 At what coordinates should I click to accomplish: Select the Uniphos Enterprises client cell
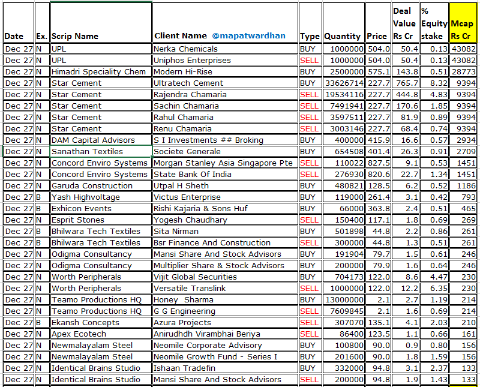pyautogui.click(x=226, y=61)
